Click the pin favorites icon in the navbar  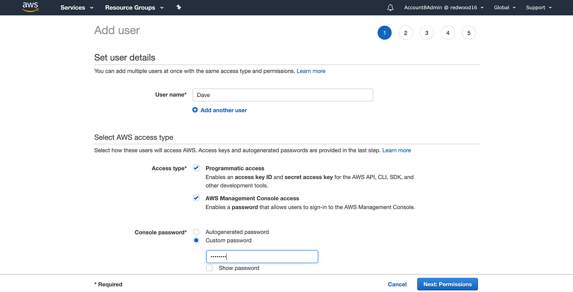[179, 7]
